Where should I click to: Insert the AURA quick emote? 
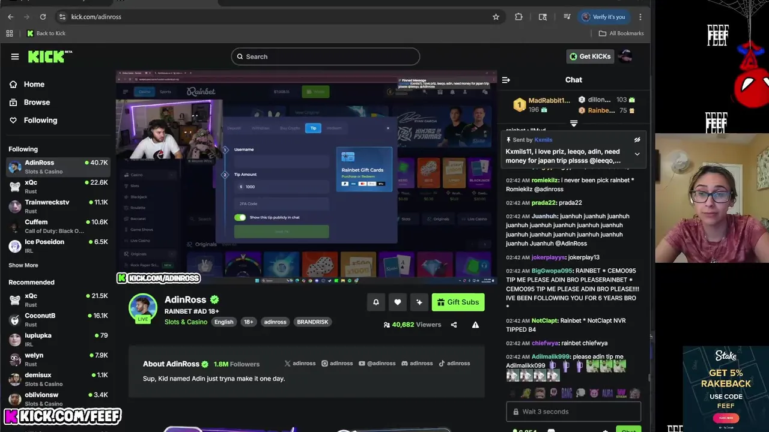click(x=607, y=394)
